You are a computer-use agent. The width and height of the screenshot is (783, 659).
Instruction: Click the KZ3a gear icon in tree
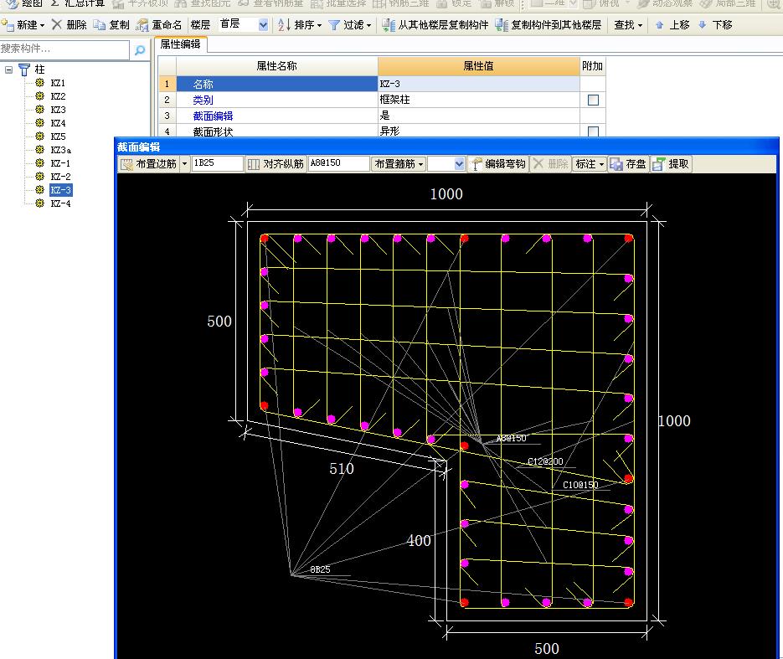click(40, 149)
